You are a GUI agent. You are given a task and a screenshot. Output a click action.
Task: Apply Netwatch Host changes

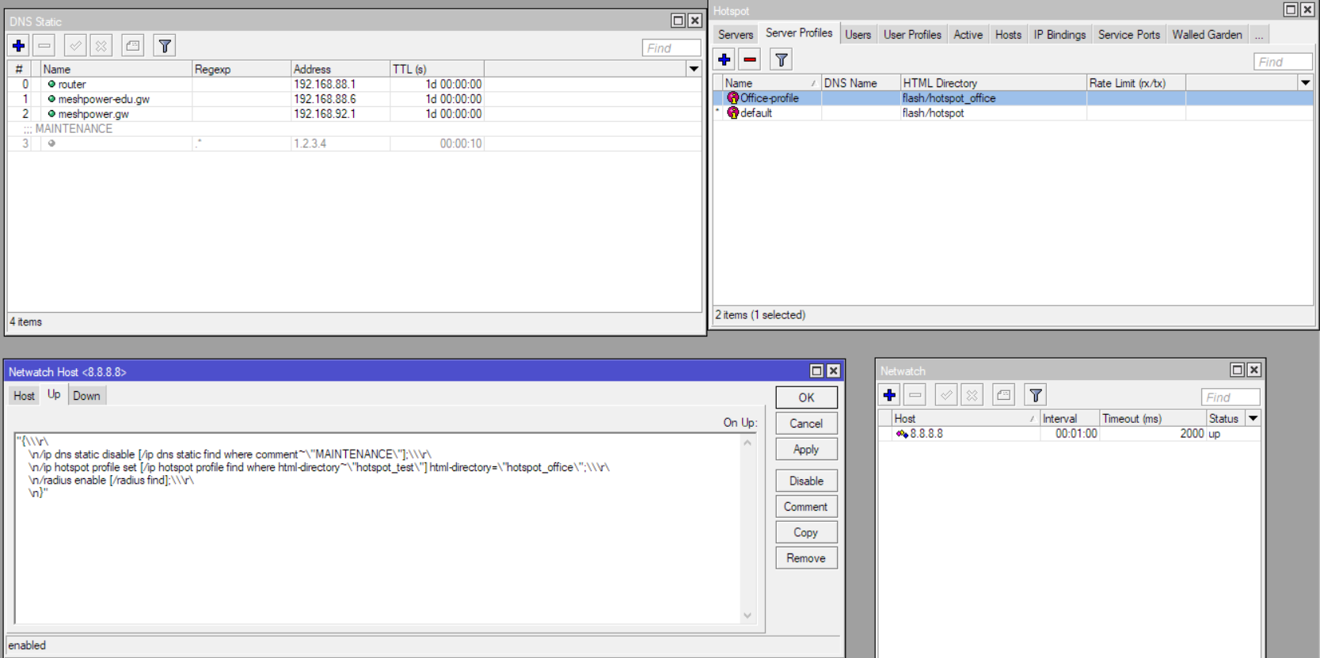tap(806, 449)
